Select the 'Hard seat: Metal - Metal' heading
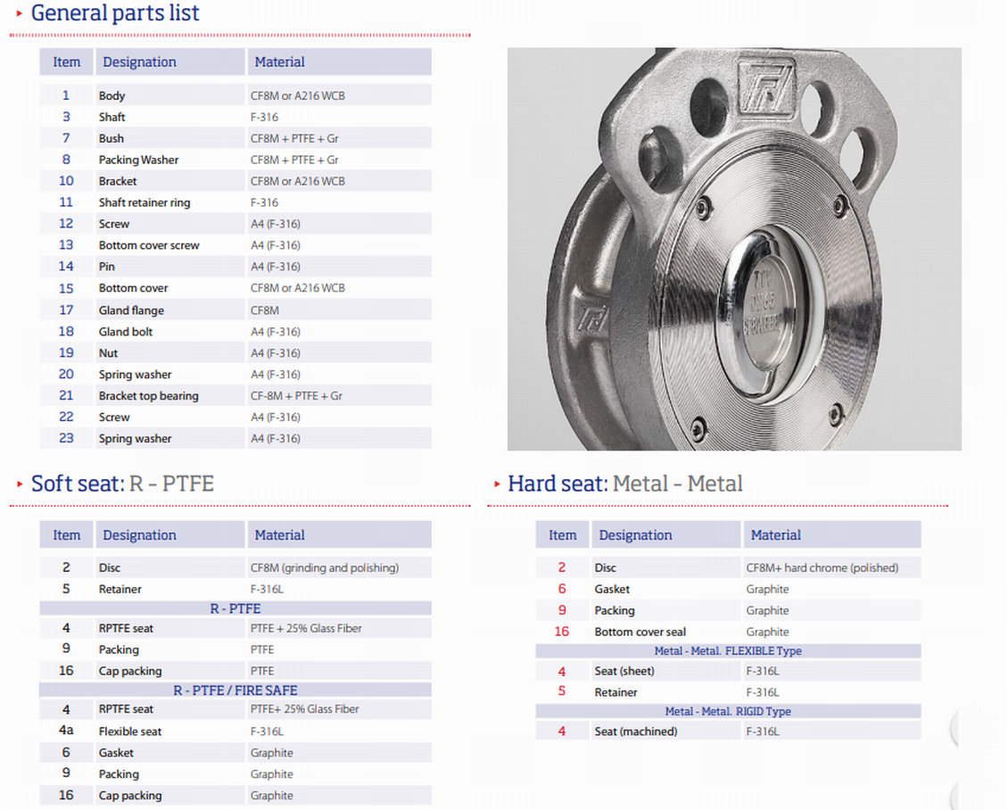 (625, 483)
